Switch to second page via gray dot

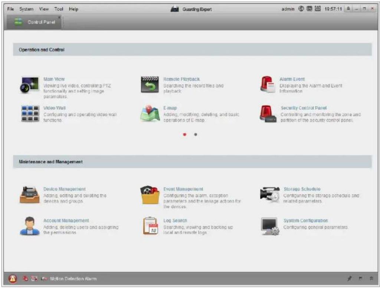click(x=196, y=134)
